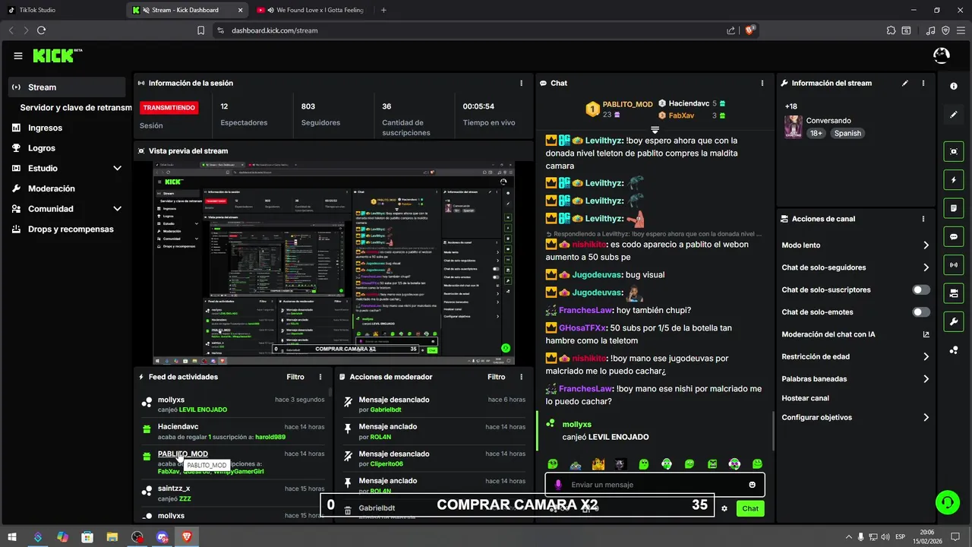Screen dimensions: 972x547
Task: Click the purple microphone icon in chat input
Action: [558, 485]
